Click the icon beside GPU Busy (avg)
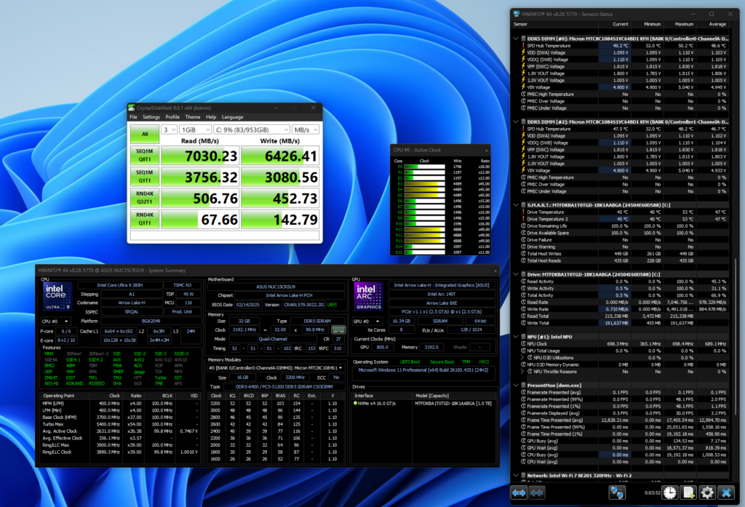Screen dimensions: 745x507 point(524,441)
